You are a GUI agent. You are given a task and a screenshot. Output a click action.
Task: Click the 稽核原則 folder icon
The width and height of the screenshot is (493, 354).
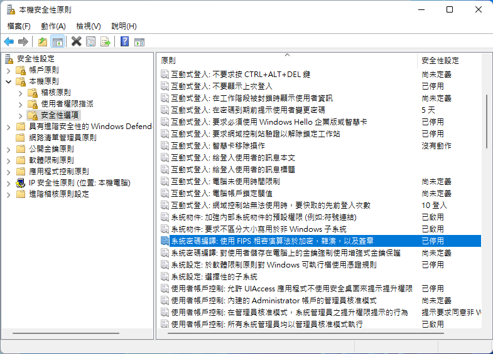click(x=33, y=93)
